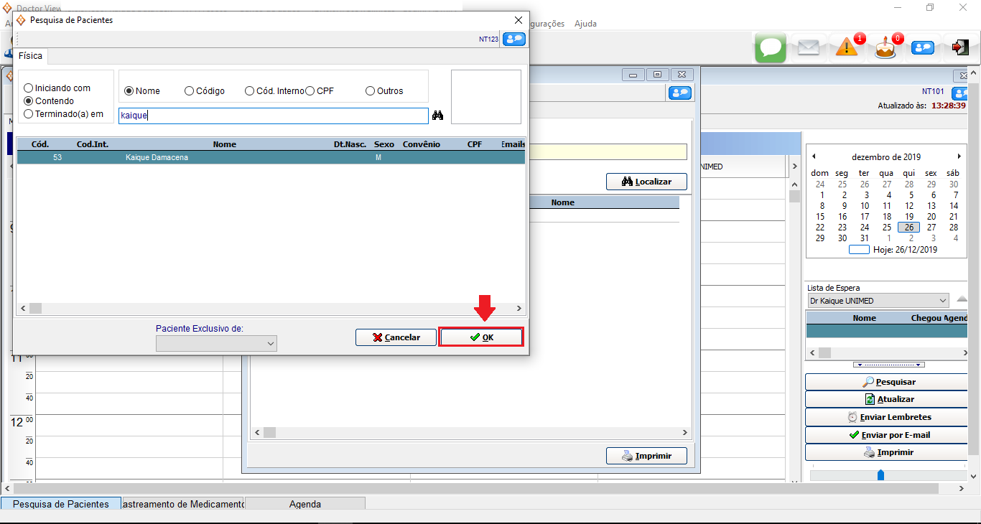The width and height of the screenshot is (981, 524).
Task: Adjust the blue zoom slider handle
Action: pos(880,475)
